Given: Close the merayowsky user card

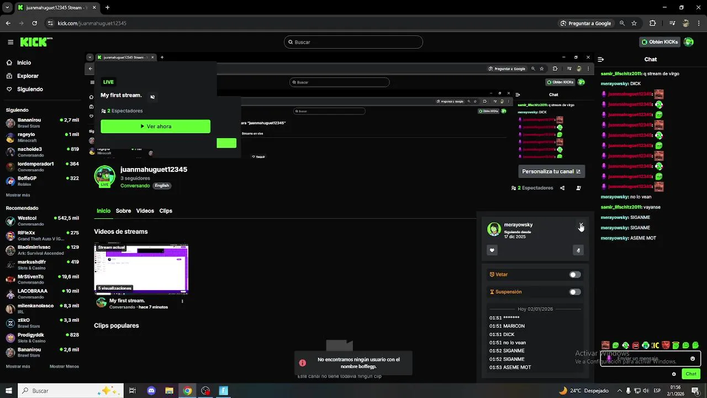Looking at the screenshot, I should [x=581, y=225].
